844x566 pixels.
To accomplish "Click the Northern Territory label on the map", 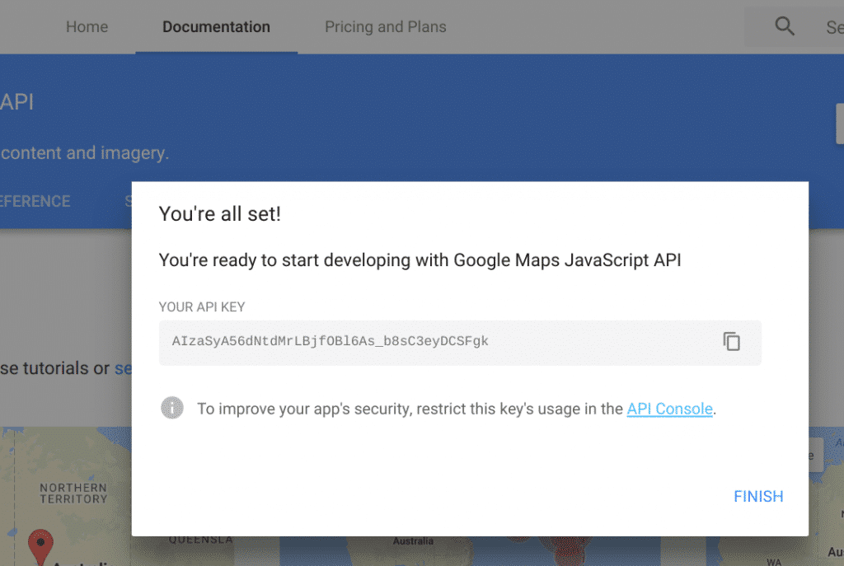I will click(73, 494).
